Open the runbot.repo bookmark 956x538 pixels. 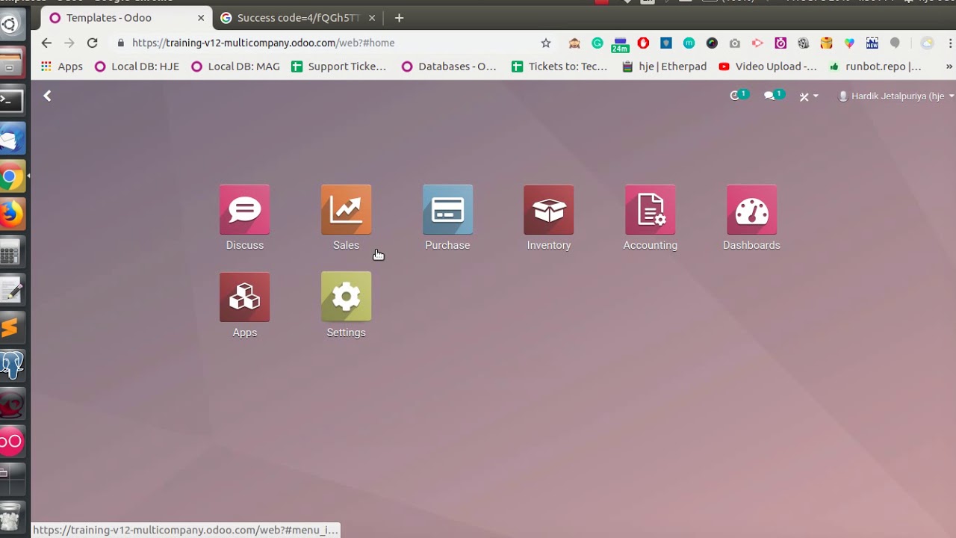click(x=875, y=67)
